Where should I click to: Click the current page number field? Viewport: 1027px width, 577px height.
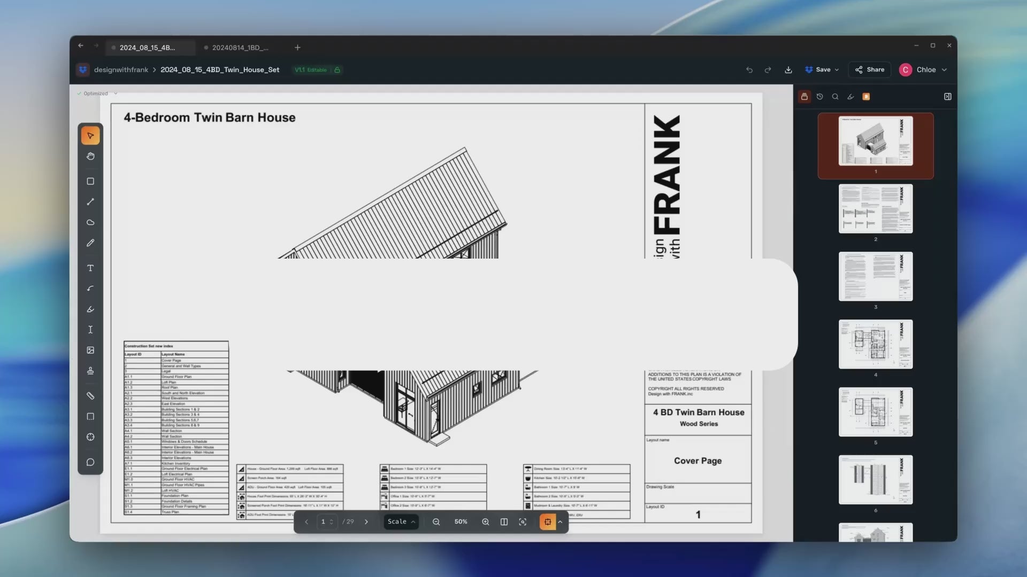tap(323, 522)
